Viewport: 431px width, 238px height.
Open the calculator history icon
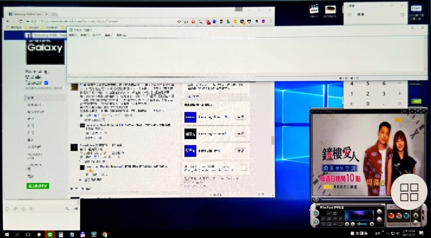(x=402, y=14)
